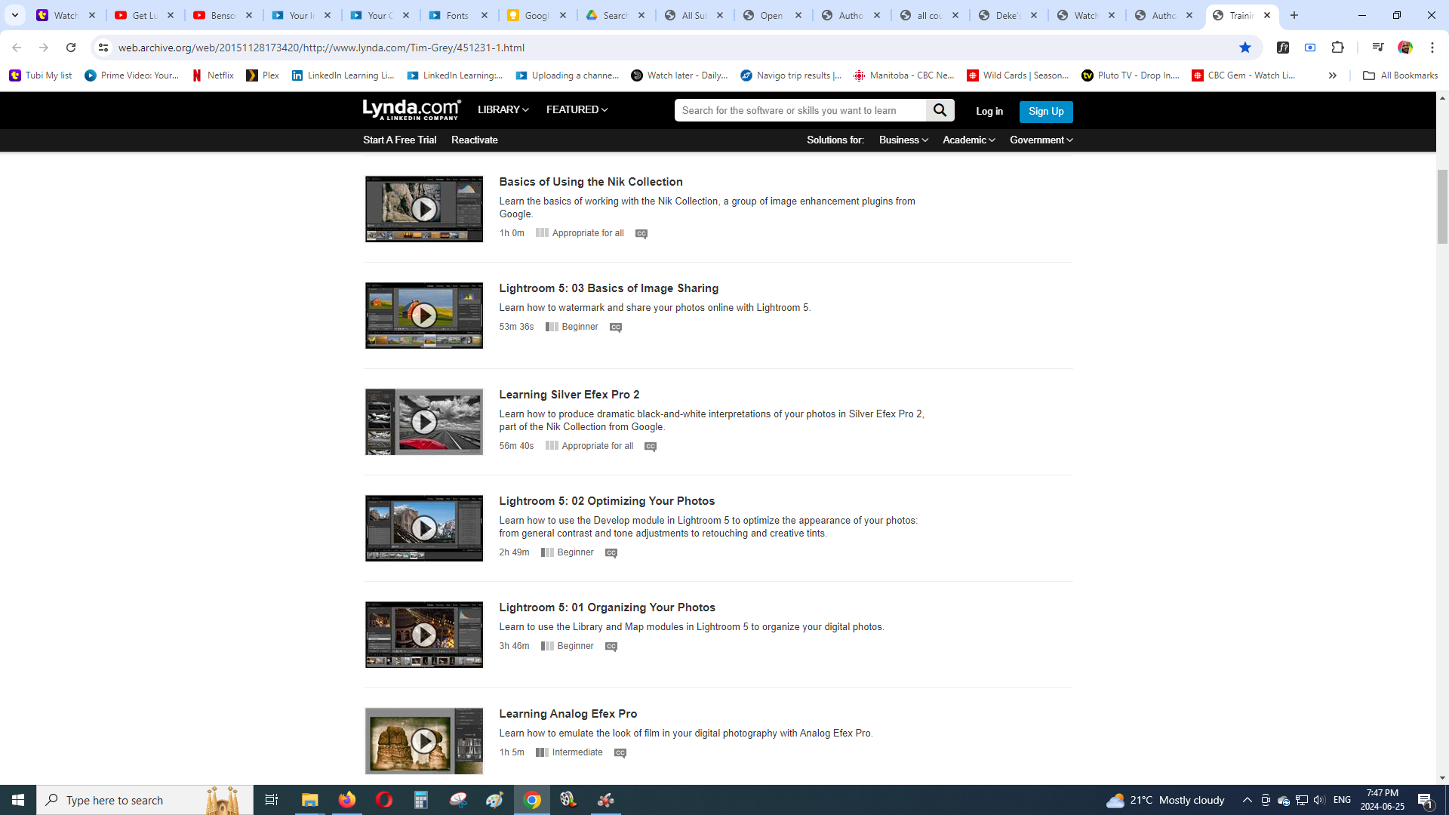
Task: Open Lightroom 5: 02 Optimizing Your Photos link
Action: 606,501
